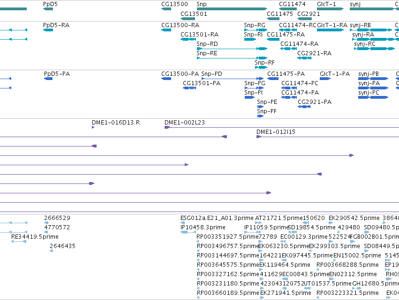The width and height of the screenshot is (399, 300).
Task: Select the synj-RB transcript
Action: [371, 30]
